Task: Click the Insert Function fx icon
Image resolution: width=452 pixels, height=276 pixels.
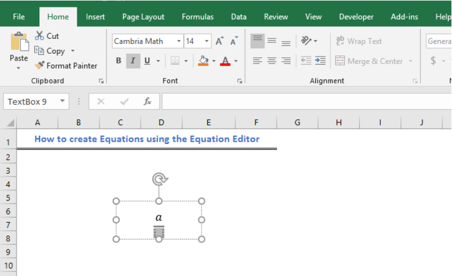Action: (x=147, y=101)
